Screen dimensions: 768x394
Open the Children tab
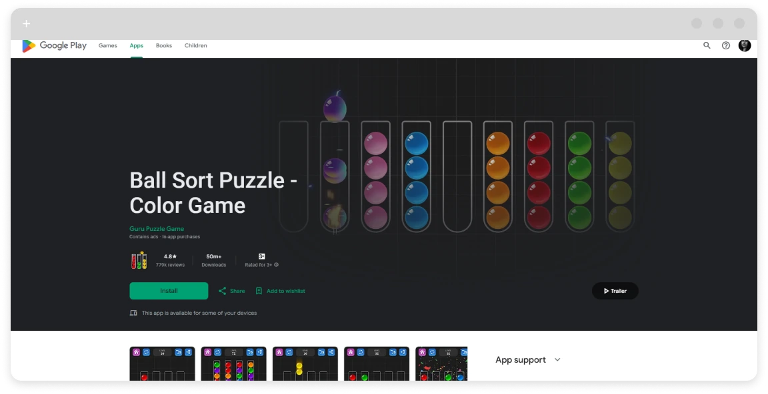195,45
